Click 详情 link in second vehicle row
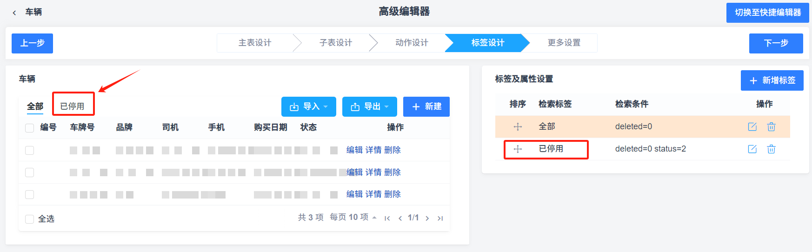This screenshot has height=252, width=812. pos(373,172)
